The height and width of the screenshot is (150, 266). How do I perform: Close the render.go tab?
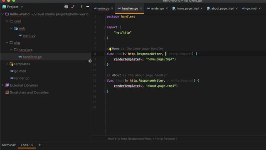(x=167, y=8)
